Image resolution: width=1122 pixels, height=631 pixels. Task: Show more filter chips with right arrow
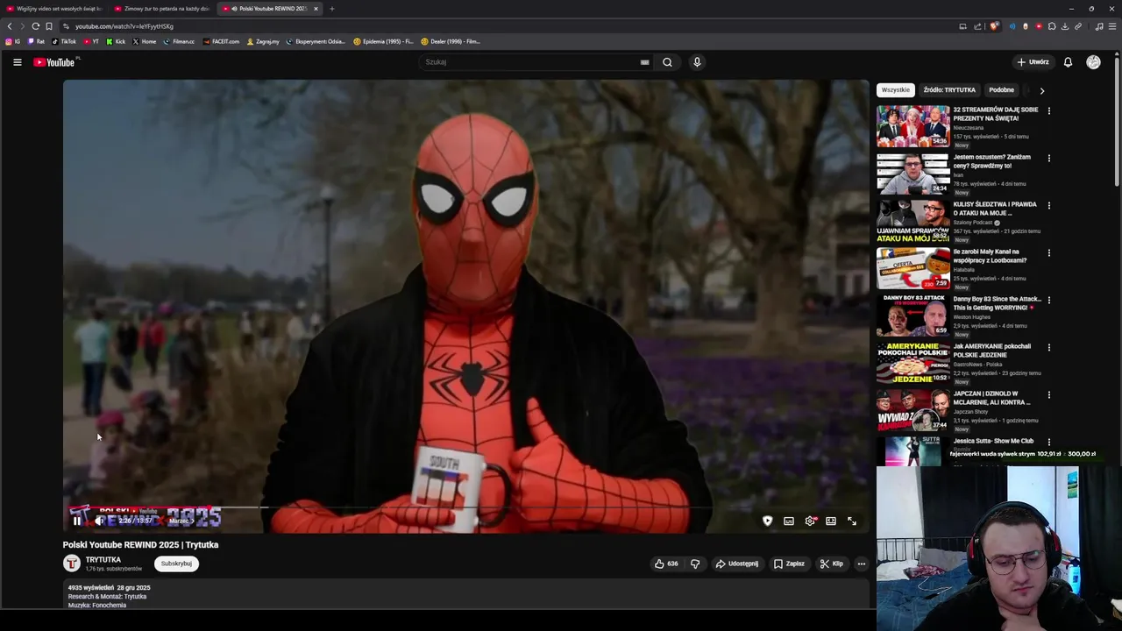[x=1041, y=90]
